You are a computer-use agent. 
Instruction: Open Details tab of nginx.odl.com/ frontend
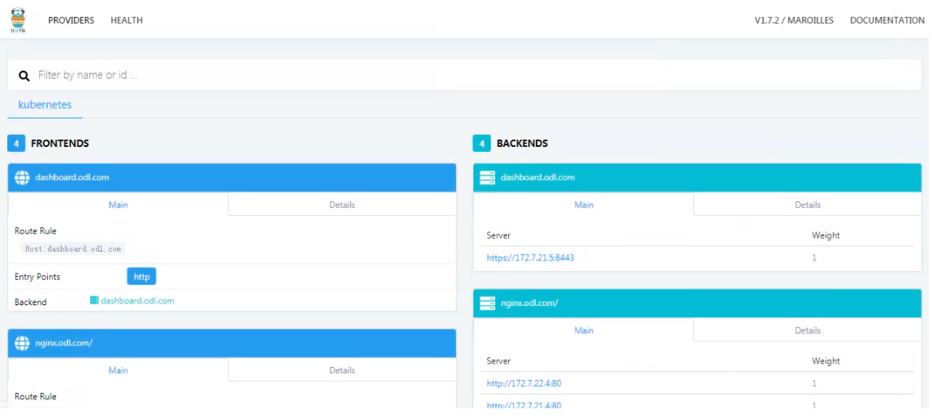point(343,370)
